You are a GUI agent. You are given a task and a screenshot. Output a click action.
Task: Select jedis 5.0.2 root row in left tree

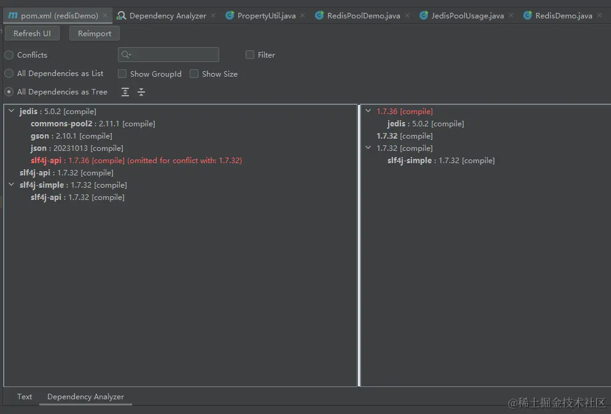[58, 111]
